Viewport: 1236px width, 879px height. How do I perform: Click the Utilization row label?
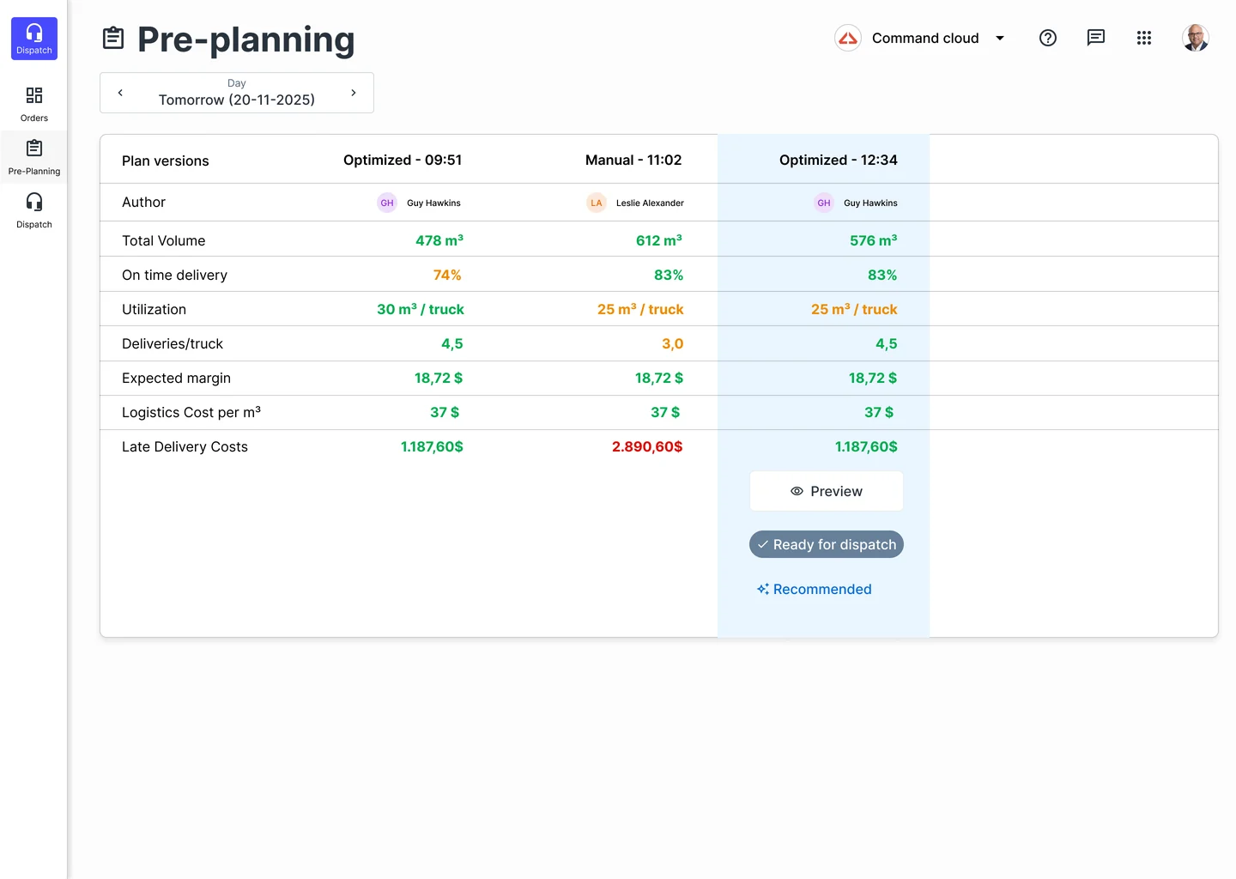point(154,309)
